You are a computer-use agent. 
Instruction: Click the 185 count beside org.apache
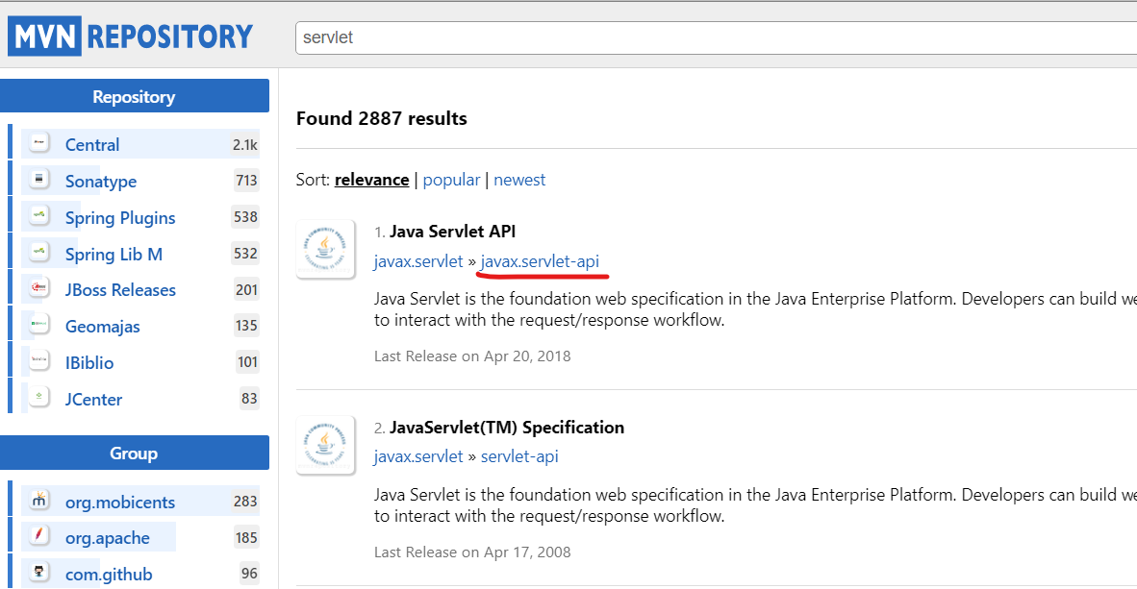pyautogui.click(x=246, y=537)
